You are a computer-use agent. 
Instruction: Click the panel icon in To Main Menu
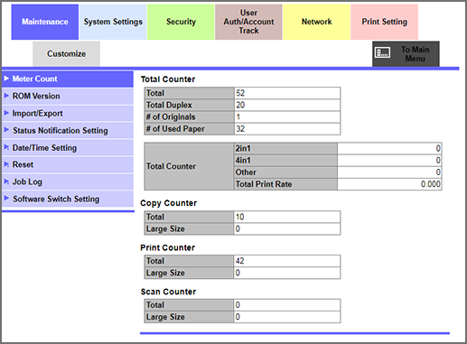[382, 52]
